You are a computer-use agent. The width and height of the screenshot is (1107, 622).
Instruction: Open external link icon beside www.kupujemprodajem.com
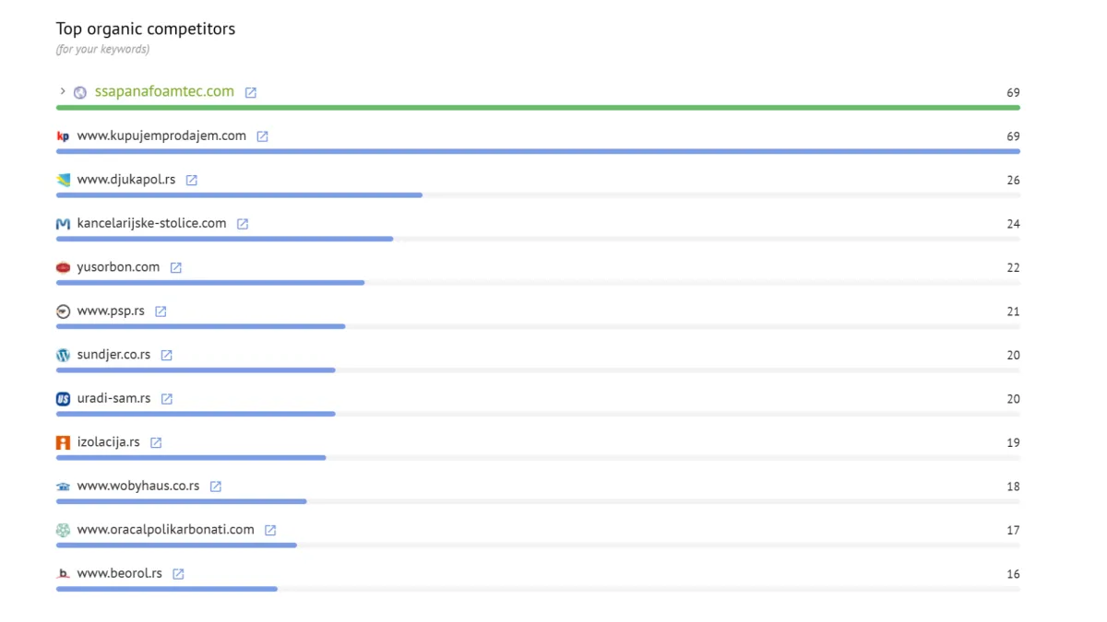pyautogui.click(x=262, y=136)
